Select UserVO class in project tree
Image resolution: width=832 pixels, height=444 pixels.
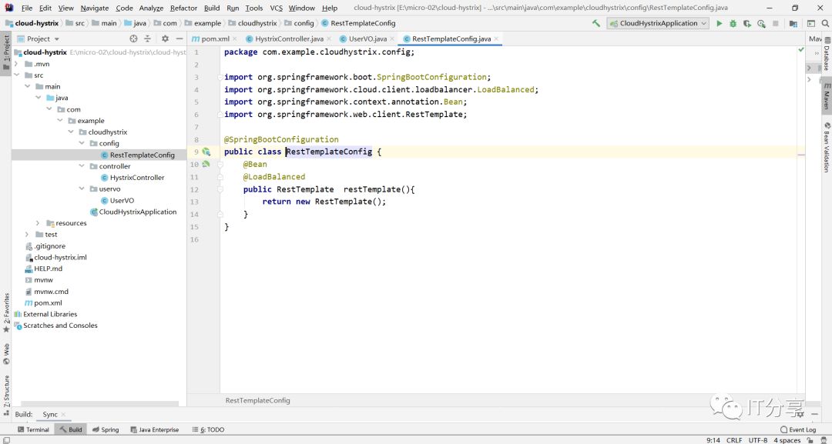pos(122,200)
